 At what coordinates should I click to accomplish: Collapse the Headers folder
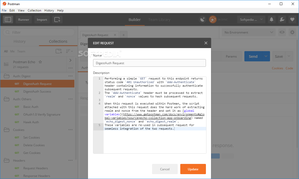tap(7, 160)
